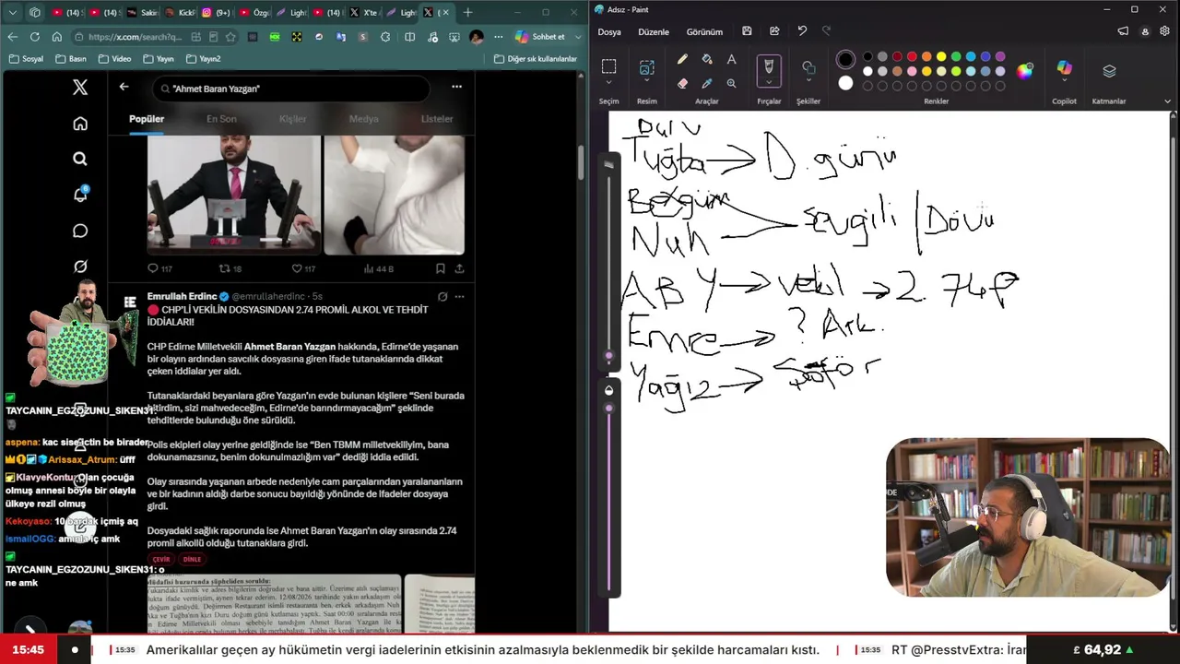The image size is (1180, 664).
Task: Collapse the Paint ribbon chevron
Action: coord(1167,101)
